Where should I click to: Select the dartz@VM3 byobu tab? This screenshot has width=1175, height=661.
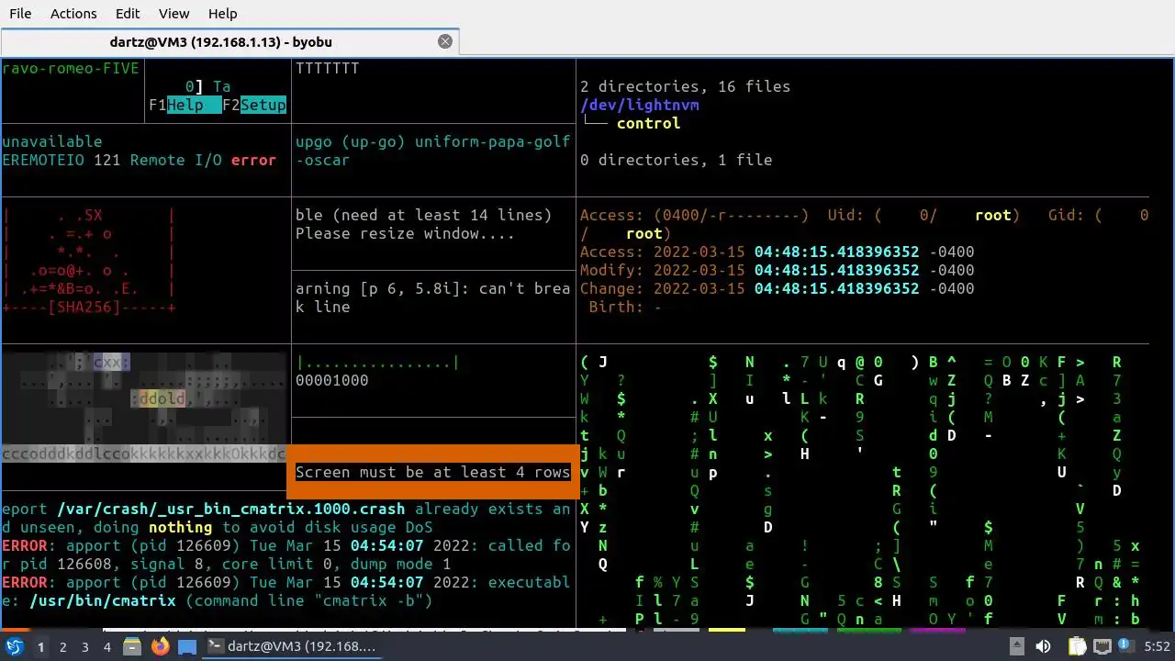coord(229,41)
